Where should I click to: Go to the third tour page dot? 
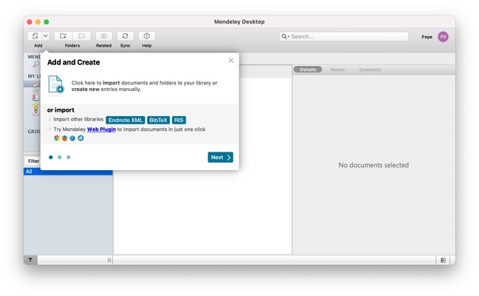click(69, 157)
